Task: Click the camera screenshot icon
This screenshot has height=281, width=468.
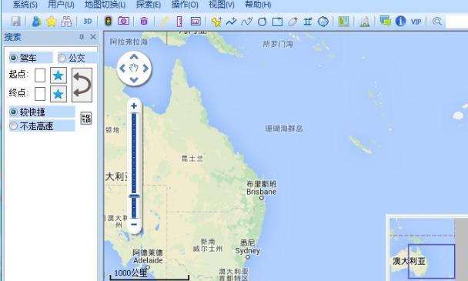Action: coord(123,21)
